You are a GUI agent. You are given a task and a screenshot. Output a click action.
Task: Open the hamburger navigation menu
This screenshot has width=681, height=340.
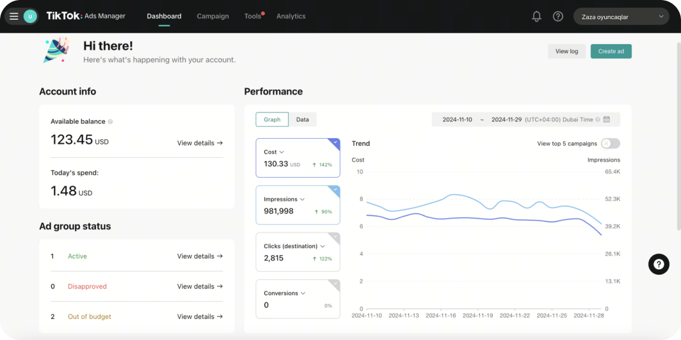13,17
